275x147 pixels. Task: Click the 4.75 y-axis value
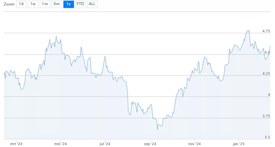pyautogui.click(x=266, y=31)
